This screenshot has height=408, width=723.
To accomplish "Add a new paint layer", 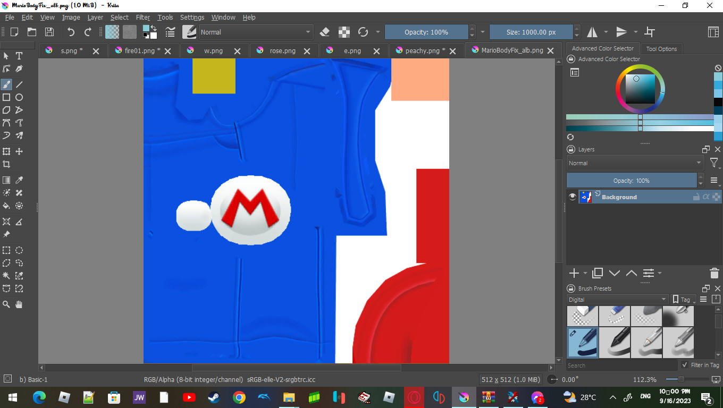I will click(x=573, y=273).
